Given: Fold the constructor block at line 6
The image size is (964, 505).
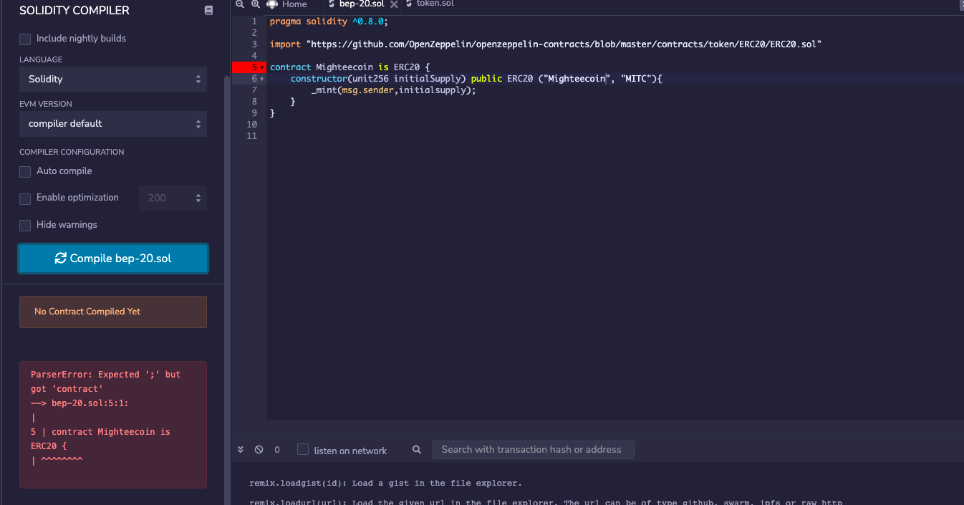Looking at the screenshot, I should pos(262,79).
